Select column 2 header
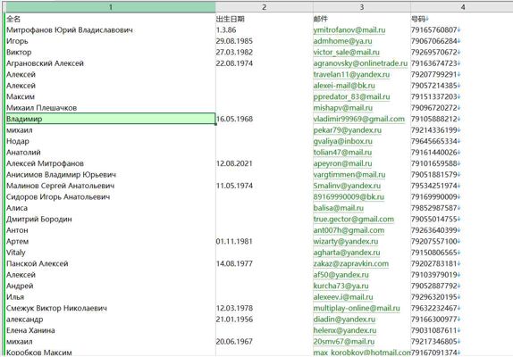This screenshot has height=357, width=513. (264, 7)
